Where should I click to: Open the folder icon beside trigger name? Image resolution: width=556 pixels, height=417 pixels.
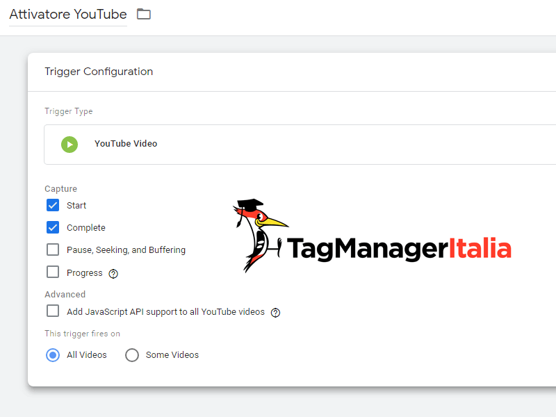coord(144,14)
